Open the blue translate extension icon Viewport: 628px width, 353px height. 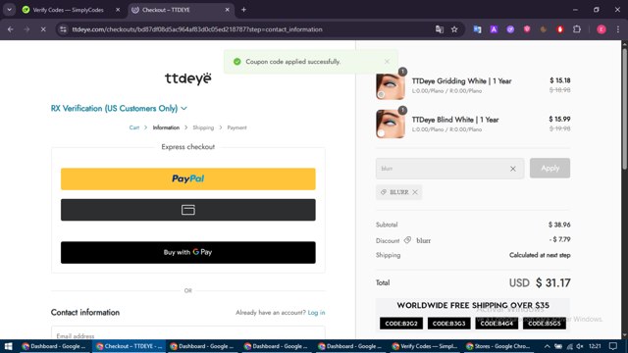(x=477, y=29)
